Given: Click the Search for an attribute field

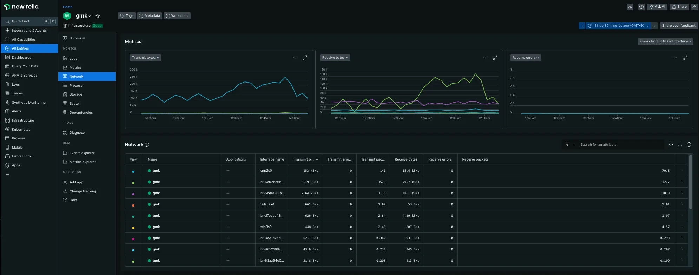Looking at the screenshot, I should [620, 145].
